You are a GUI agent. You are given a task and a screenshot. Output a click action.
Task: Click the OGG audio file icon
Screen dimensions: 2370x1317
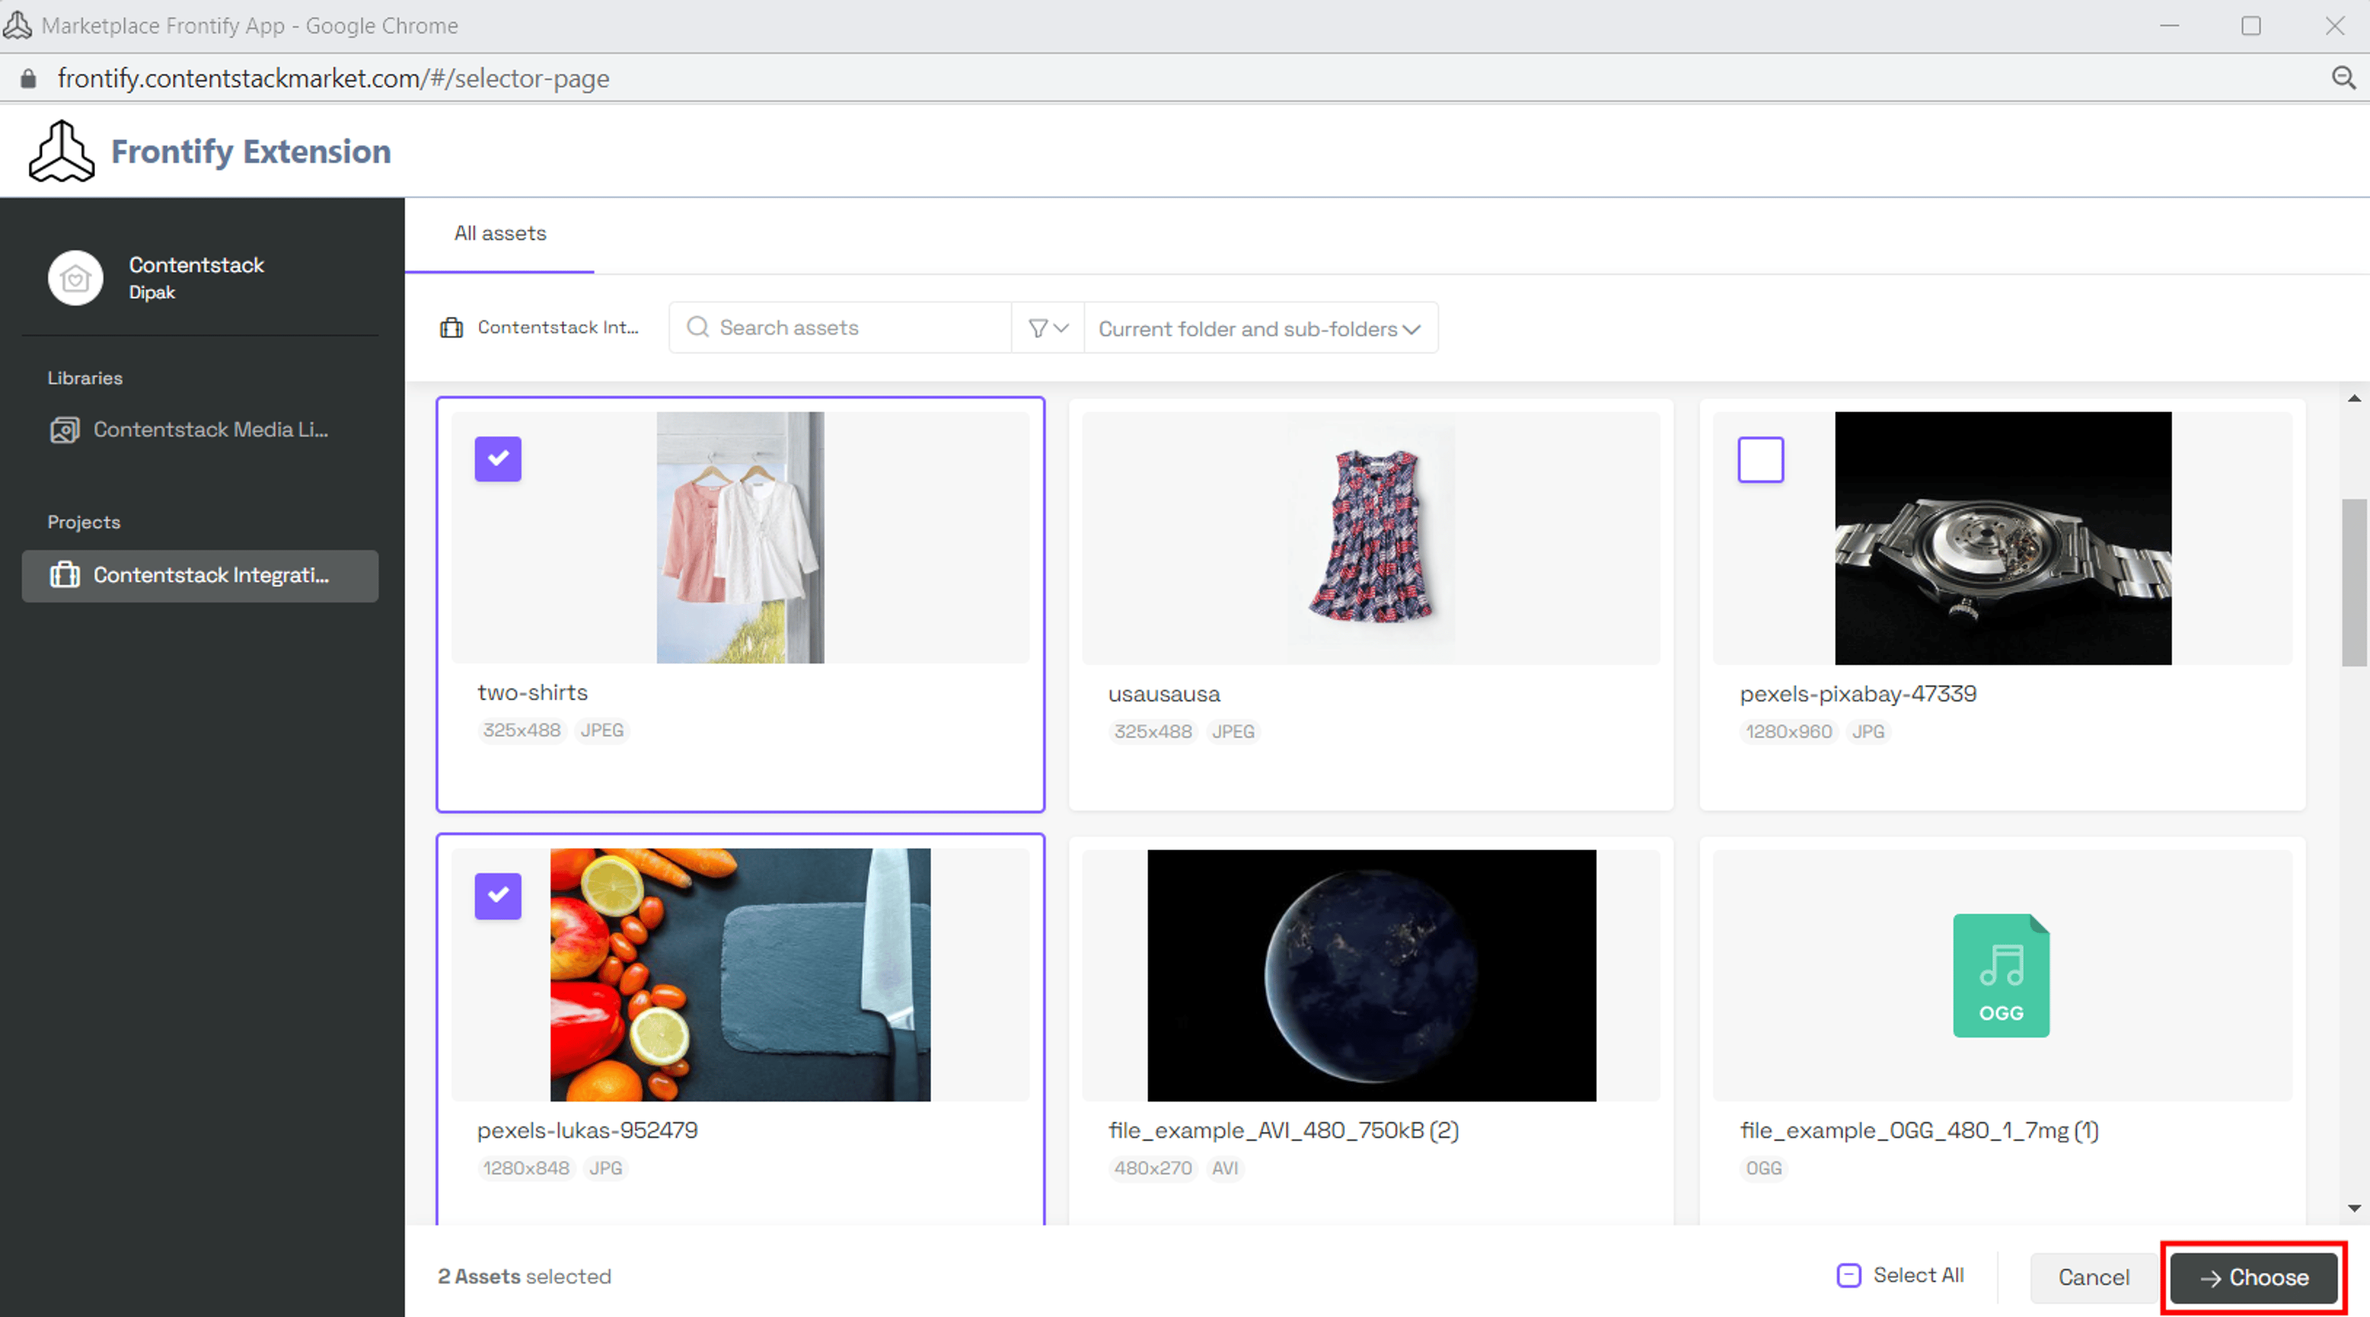tap(2001, 976)
